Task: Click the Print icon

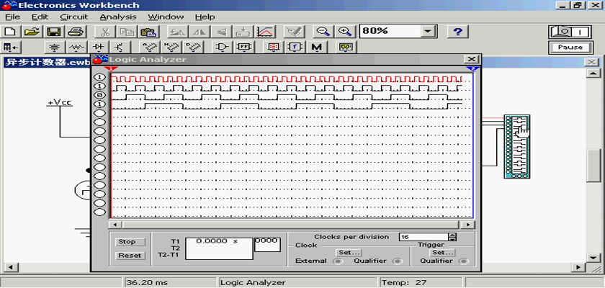Action: click(75, 32)
